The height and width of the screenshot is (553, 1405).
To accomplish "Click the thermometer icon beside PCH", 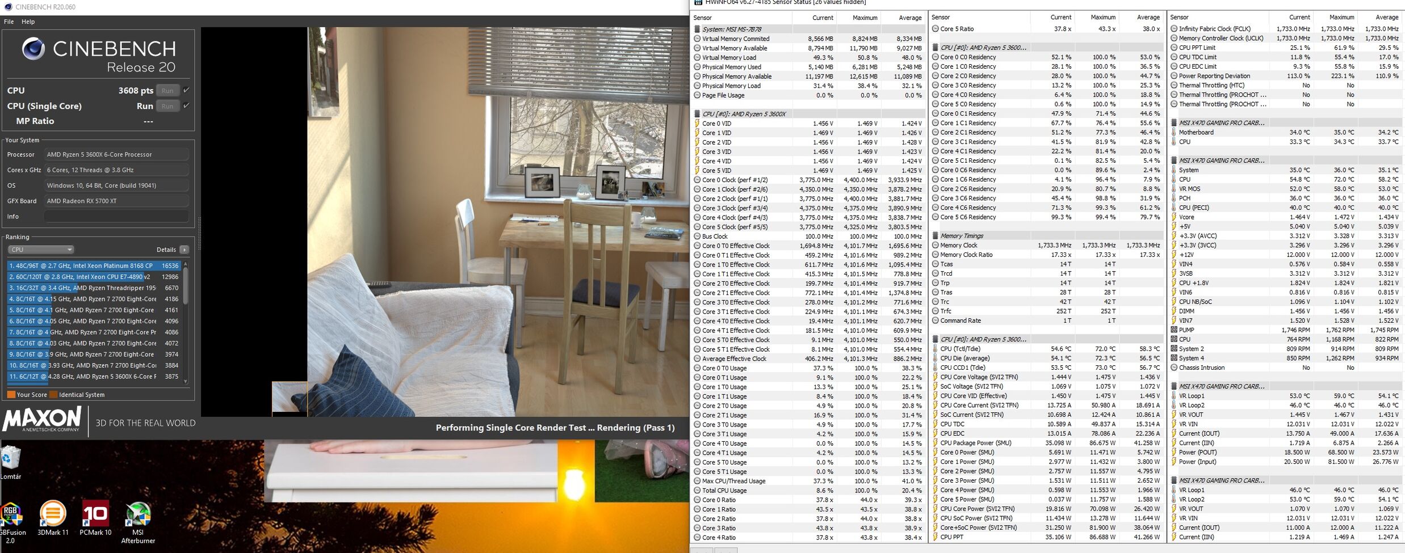I will 1174,199.
